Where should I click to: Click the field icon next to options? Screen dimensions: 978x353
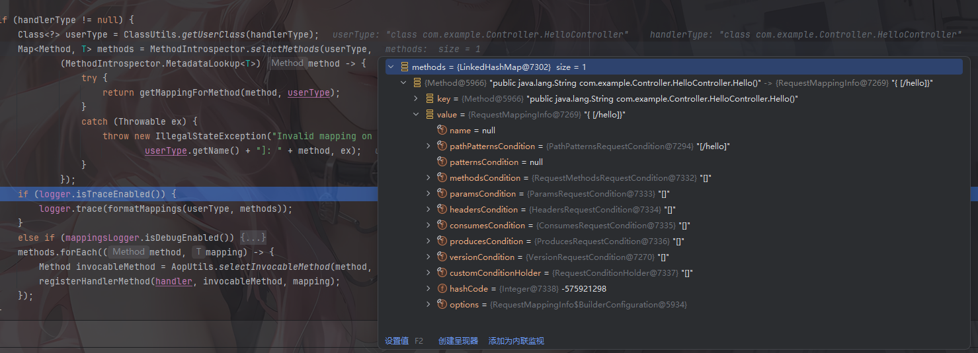point(442,305)
